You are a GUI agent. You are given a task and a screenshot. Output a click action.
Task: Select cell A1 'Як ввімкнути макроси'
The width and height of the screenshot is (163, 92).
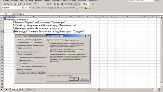9,19
